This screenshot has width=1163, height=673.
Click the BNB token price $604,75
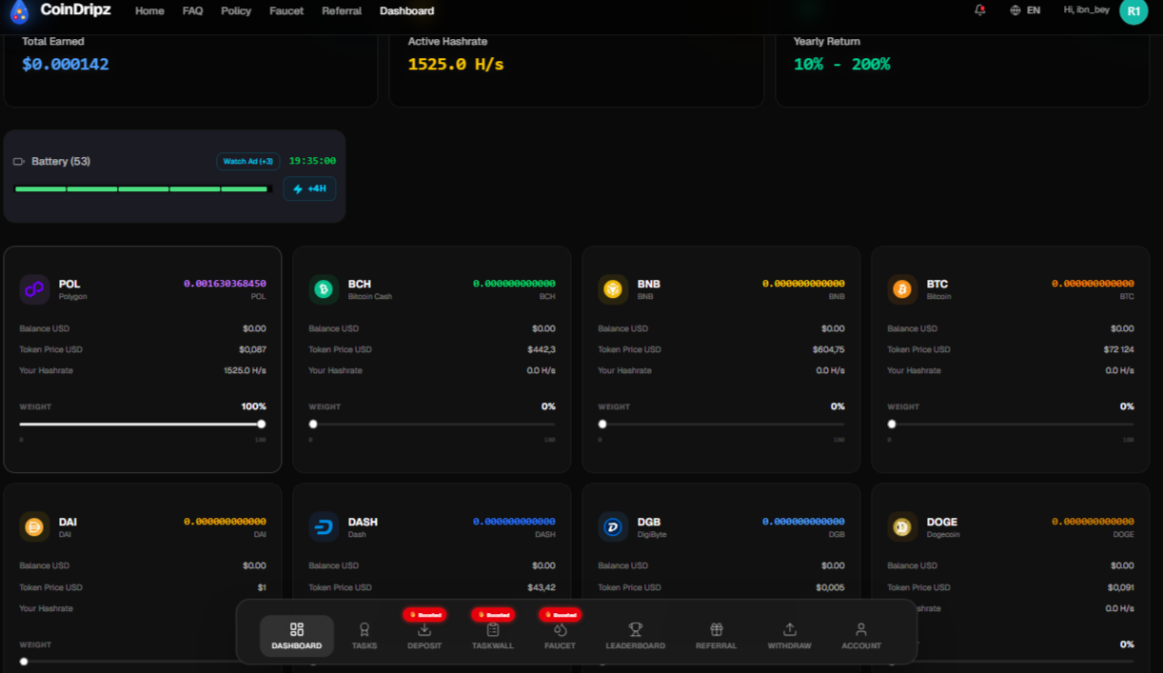pyautogui.click(x=828, y=349)
